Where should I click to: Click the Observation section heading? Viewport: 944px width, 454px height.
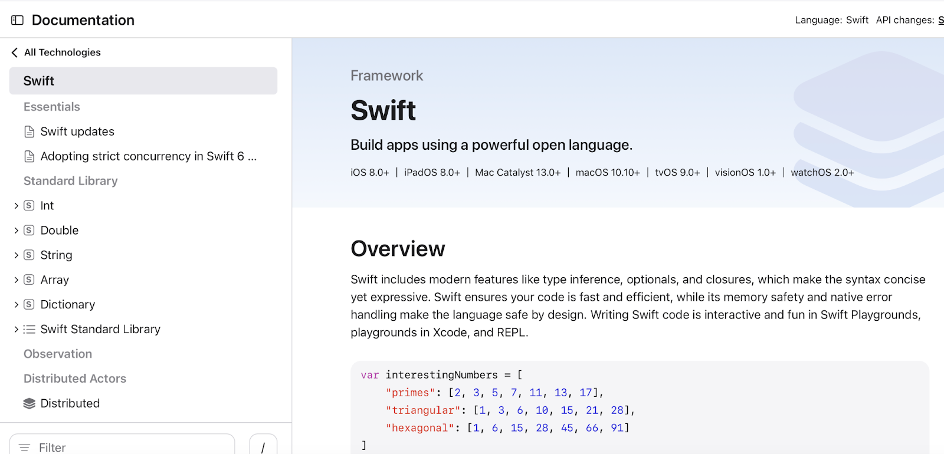(58, 354)
